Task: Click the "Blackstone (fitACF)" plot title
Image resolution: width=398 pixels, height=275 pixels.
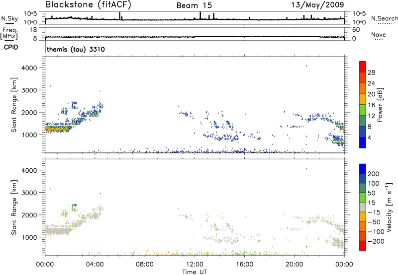Action: (x=88, y=4)
